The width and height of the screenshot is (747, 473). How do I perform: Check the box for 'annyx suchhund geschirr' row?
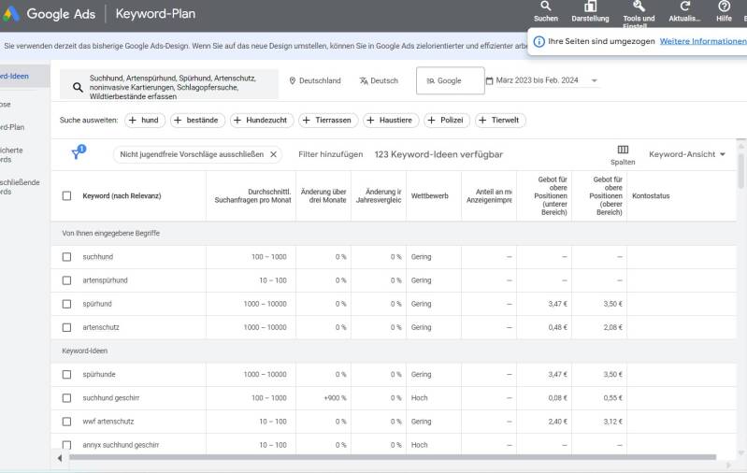(66, 445)
